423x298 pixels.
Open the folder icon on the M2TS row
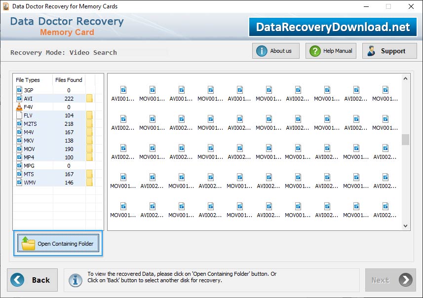coord(89,123)
